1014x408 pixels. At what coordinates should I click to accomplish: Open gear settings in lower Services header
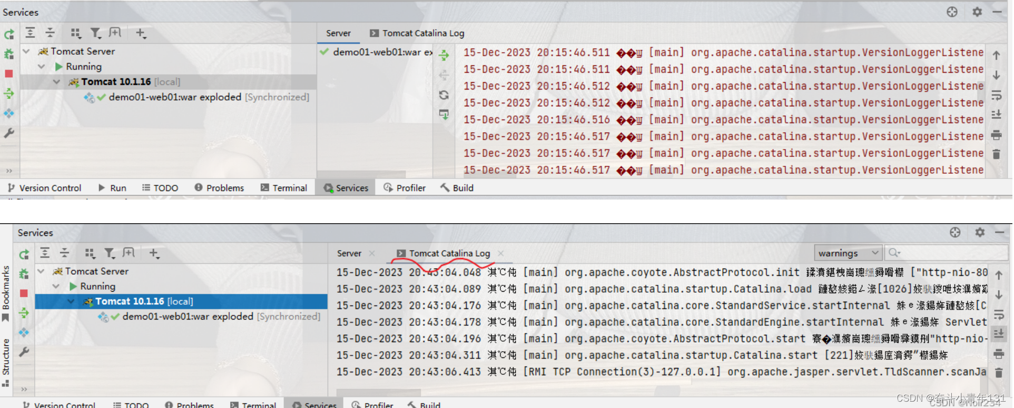tap(980, 232)
